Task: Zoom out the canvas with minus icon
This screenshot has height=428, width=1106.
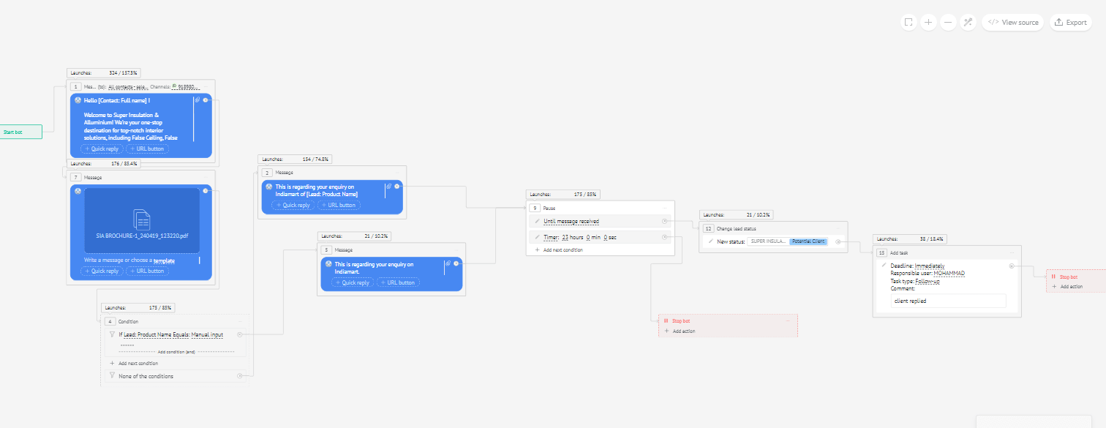Action: tap(948, 22)
